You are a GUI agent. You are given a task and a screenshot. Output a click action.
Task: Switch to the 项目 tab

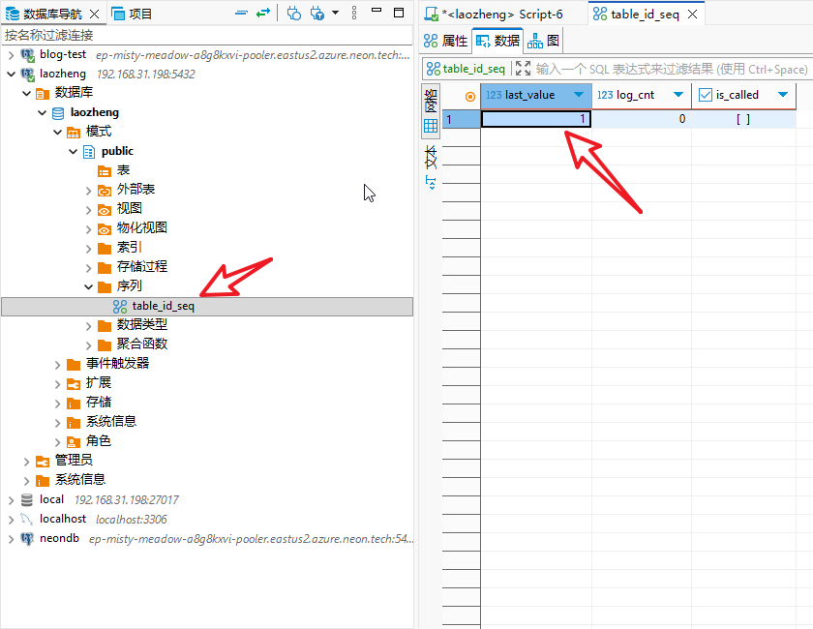click(x=133, y=14)
